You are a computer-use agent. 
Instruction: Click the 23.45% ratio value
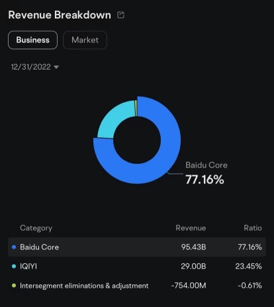[x=249, y=267]
